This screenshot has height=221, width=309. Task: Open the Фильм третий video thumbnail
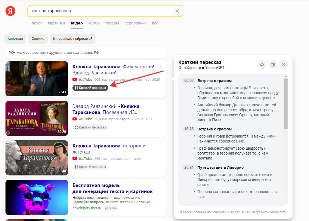(x=37, y=79)
